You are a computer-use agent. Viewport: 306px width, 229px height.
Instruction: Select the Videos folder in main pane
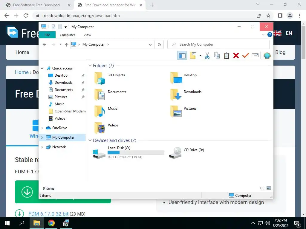pyautogui.click(x=106, y=128)
